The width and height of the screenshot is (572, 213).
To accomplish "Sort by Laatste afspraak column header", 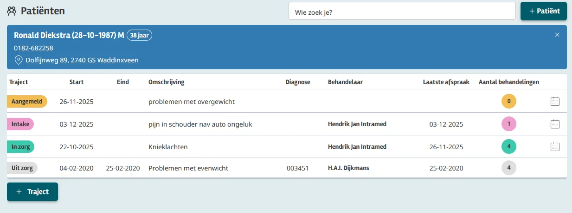I will pyautogui.click(x=446, y=82).
